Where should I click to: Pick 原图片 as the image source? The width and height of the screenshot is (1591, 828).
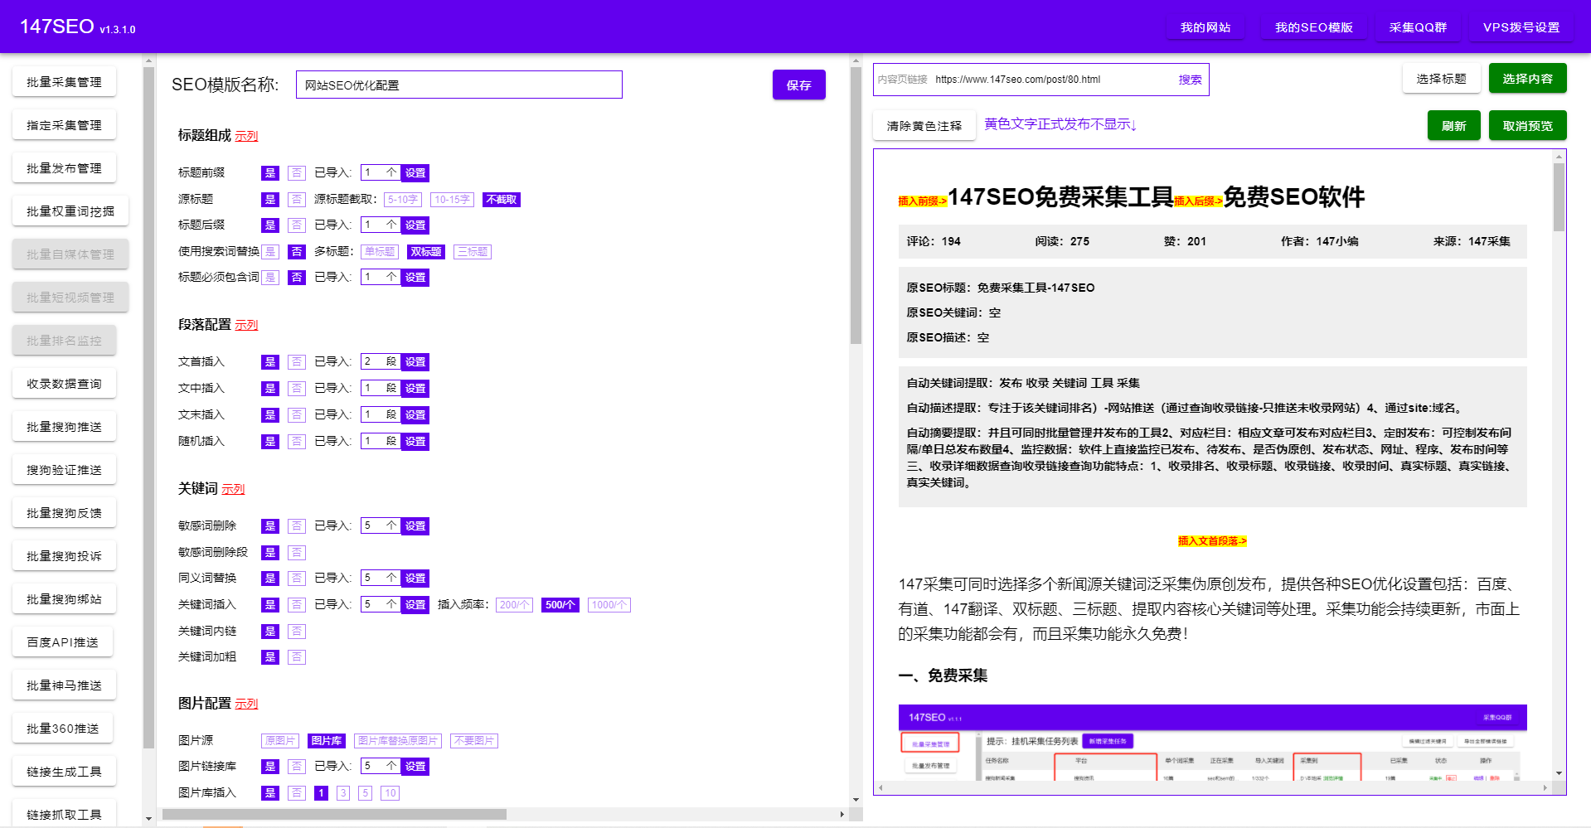tap(280, 741)
